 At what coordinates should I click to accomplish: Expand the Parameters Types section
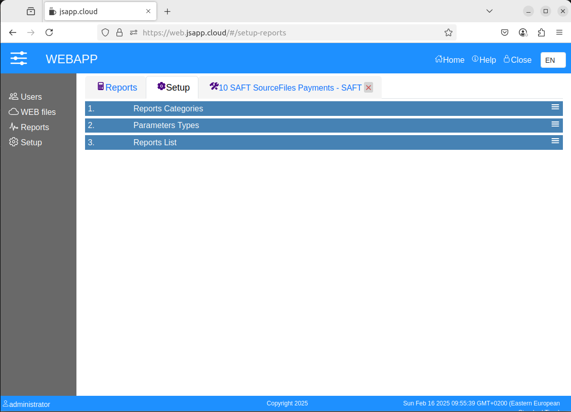[x=324, y=125]
